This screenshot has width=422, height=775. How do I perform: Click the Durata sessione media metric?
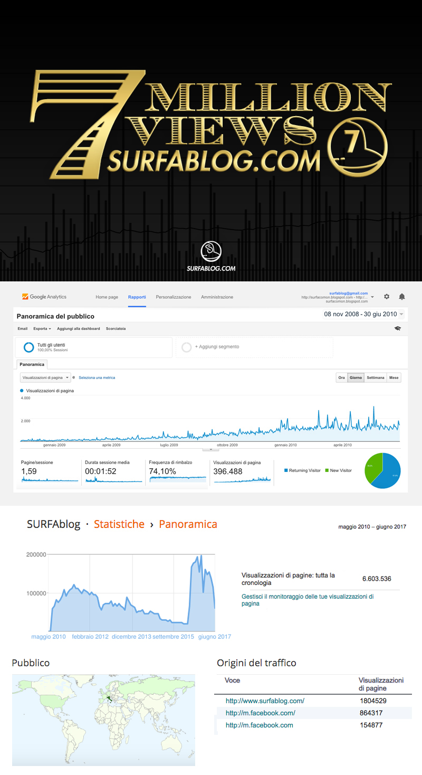tap(113, 471)
